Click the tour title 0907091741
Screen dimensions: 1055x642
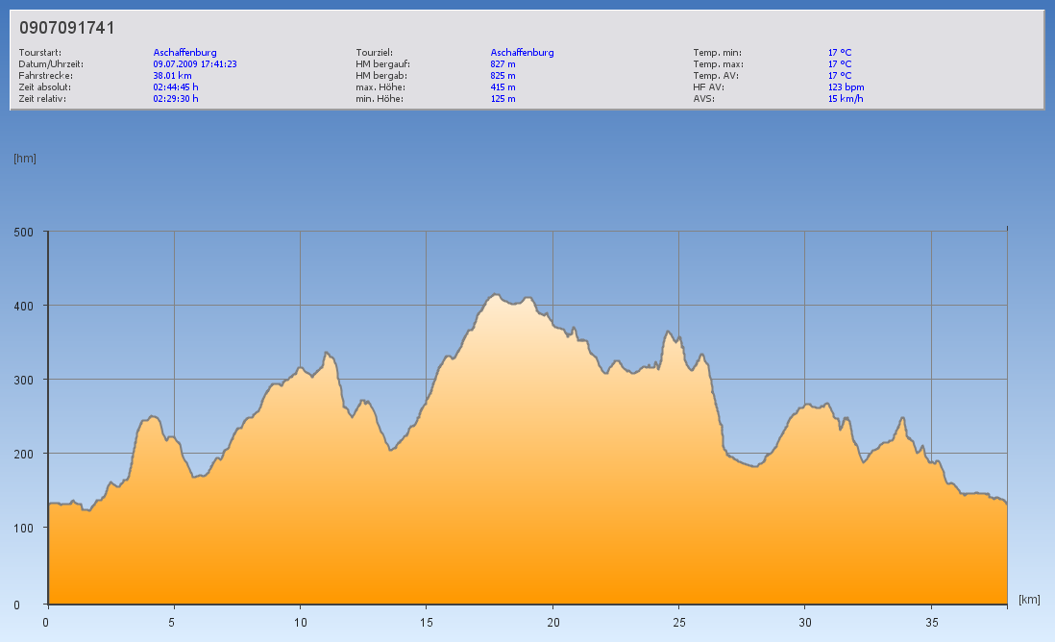67,28
